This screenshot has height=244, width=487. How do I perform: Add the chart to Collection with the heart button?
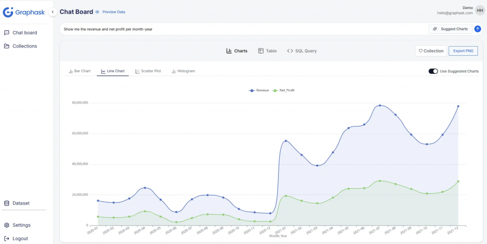tap(430, 51)
